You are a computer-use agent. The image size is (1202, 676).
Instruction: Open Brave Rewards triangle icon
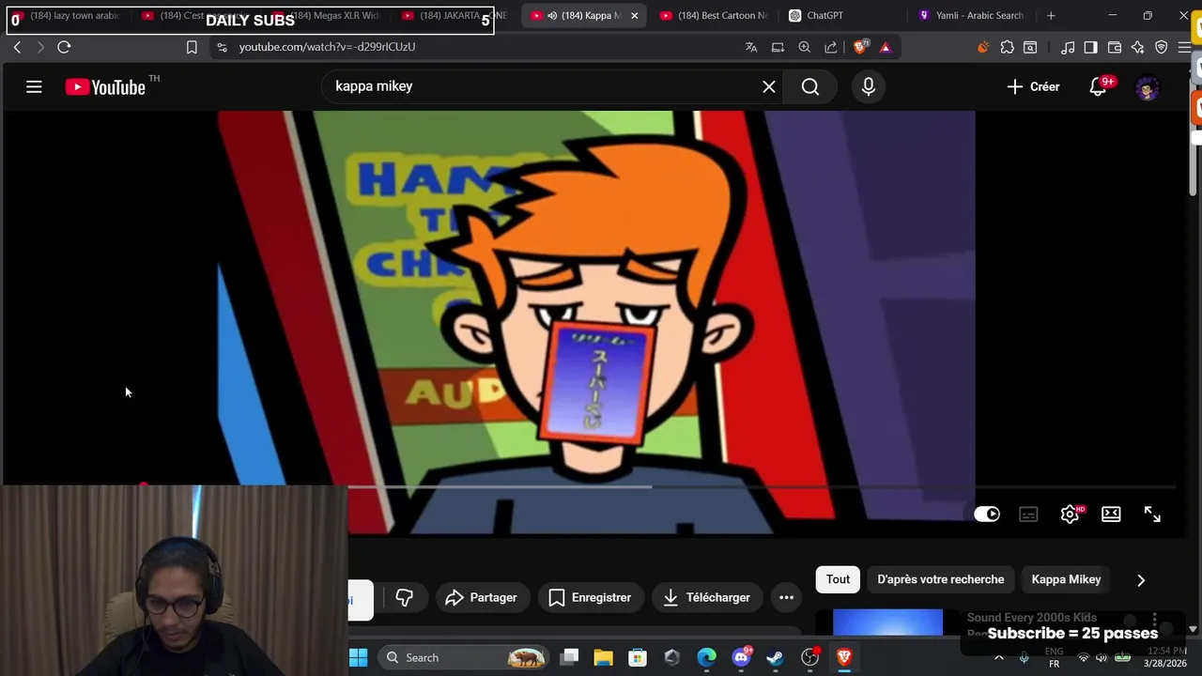pos(885,47)
